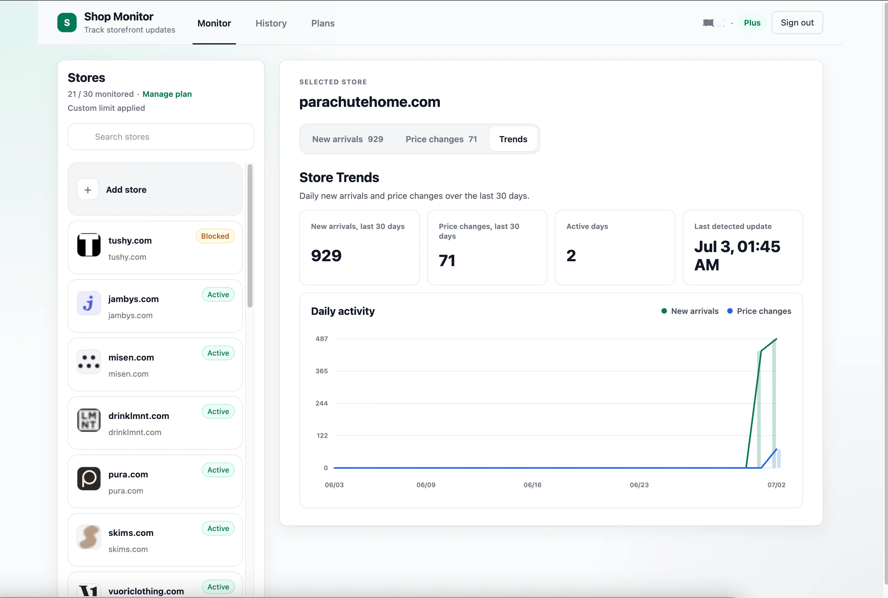Screen dimensions: 888x598
Task: Click the Search stores input field
Action: (160, 136)
